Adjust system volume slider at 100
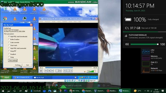Screen dimensions: 166x93 [x=144, y=44]
